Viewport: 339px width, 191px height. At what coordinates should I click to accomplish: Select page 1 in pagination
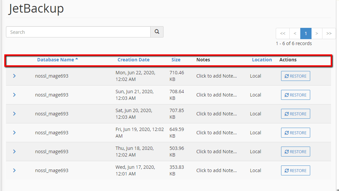[306, 33]
